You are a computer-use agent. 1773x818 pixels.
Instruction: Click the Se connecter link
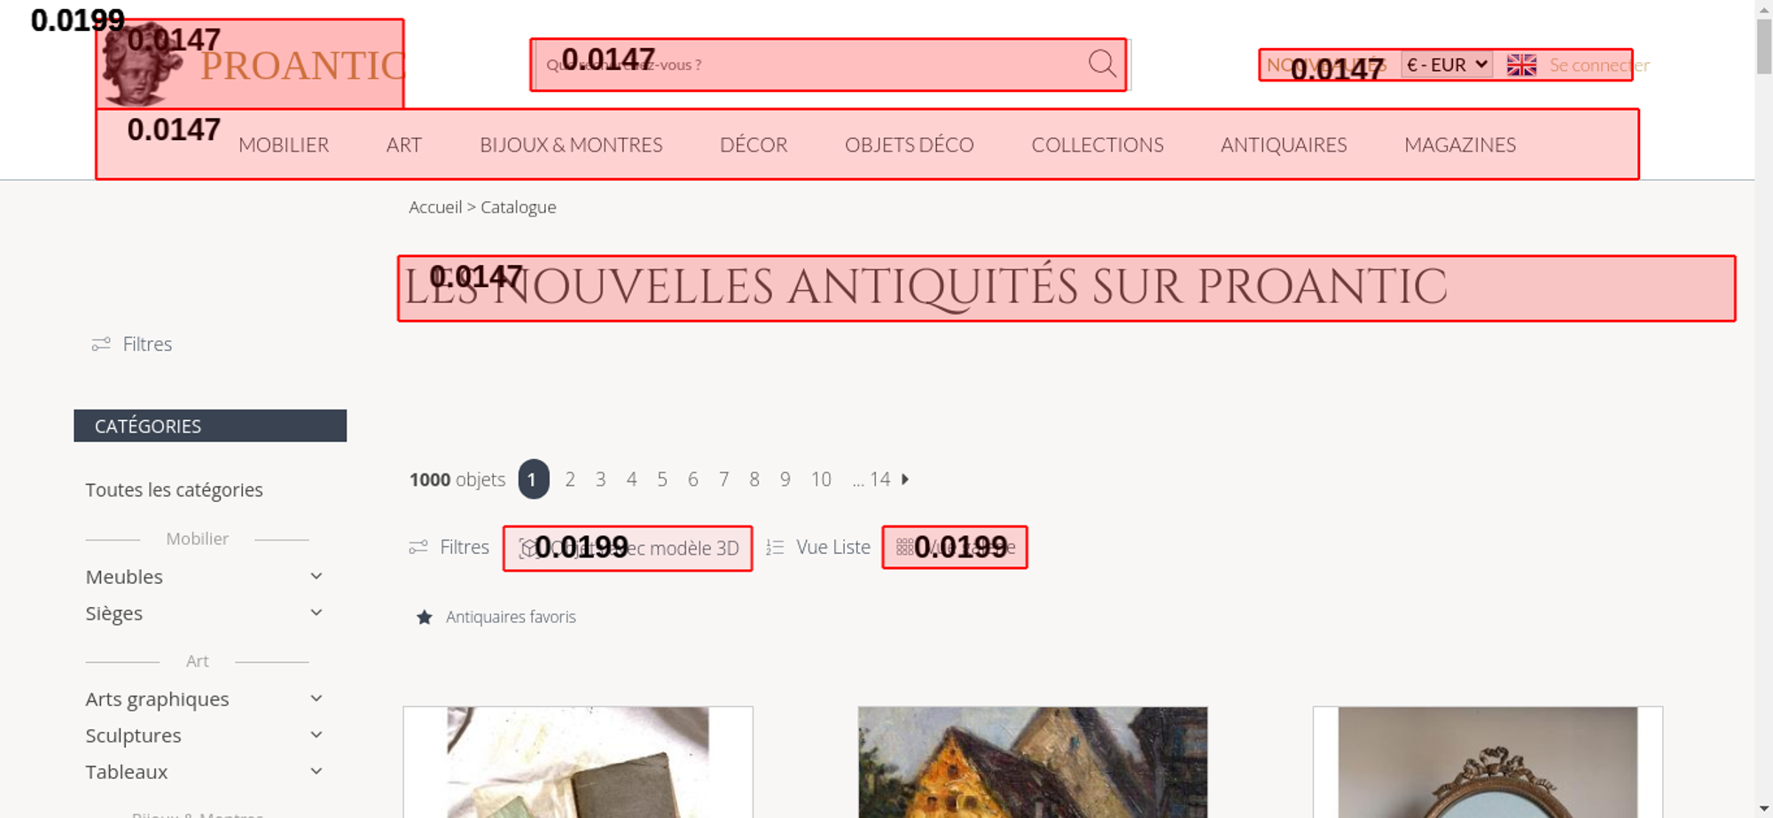tap(1599, 65)
